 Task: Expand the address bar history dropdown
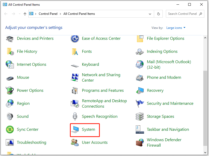(x=150, y=14)
